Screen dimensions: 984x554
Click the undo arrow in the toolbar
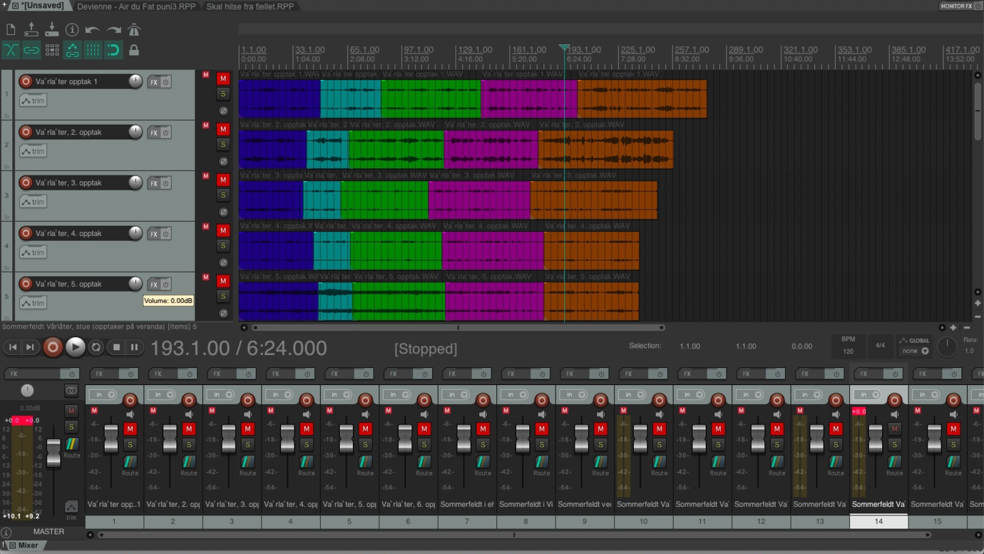coord(93,30)
